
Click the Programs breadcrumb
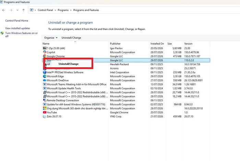[63, 10]
